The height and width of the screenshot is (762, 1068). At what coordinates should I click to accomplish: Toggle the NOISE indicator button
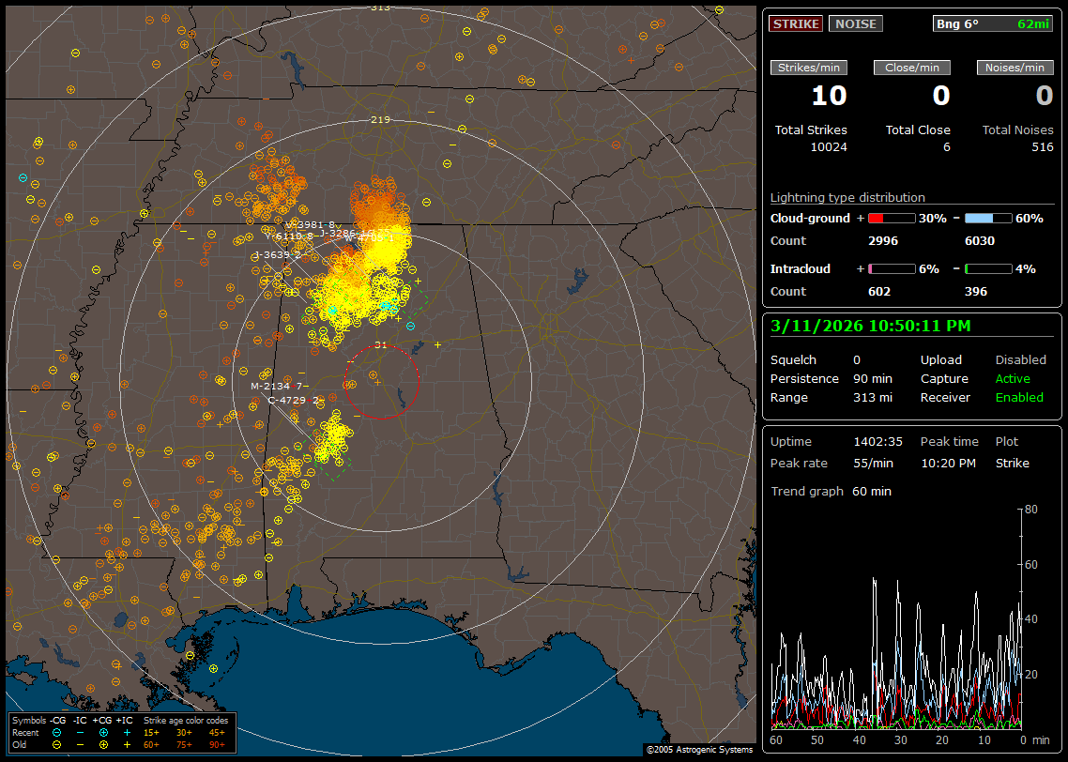pos(855,23)
